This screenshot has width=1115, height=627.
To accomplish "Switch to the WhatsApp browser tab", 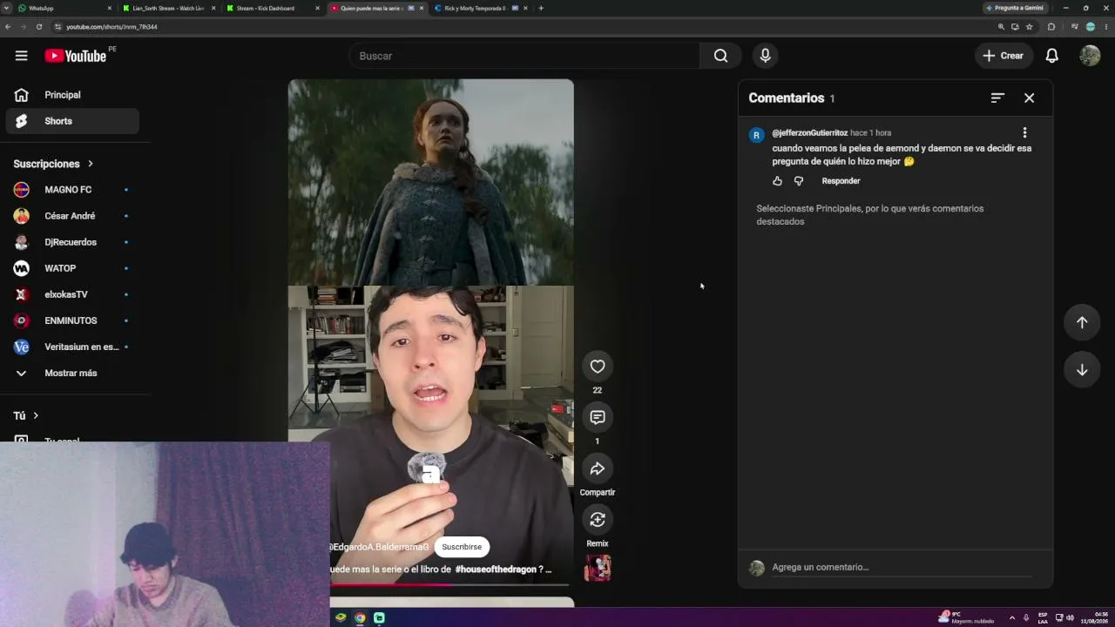I will click(64, 8).
